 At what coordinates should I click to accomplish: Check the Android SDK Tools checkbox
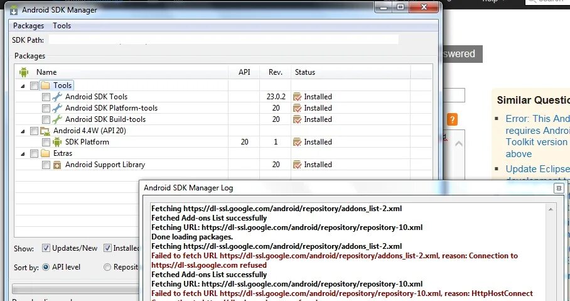(x=46, y=97)
